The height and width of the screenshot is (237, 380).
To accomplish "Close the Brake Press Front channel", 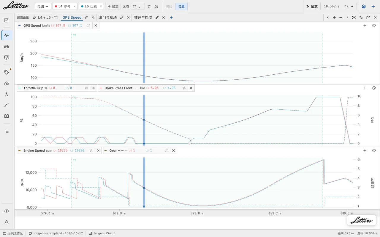I will coord(191,88).
